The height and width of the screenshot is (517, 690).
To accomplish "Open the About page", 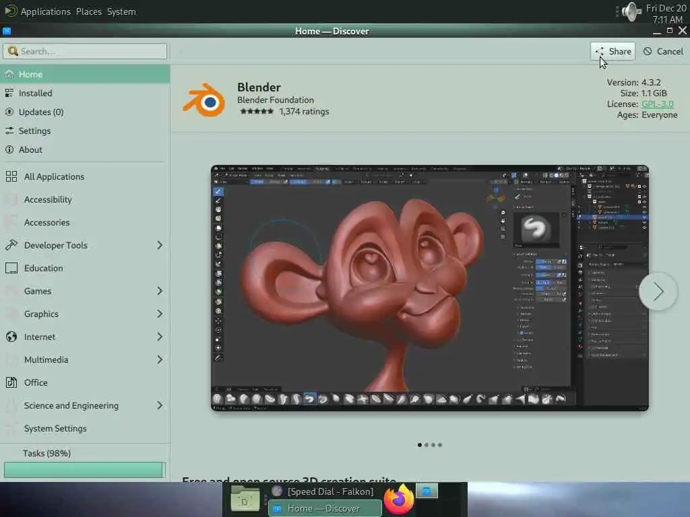I will click(x=84, y=150).
